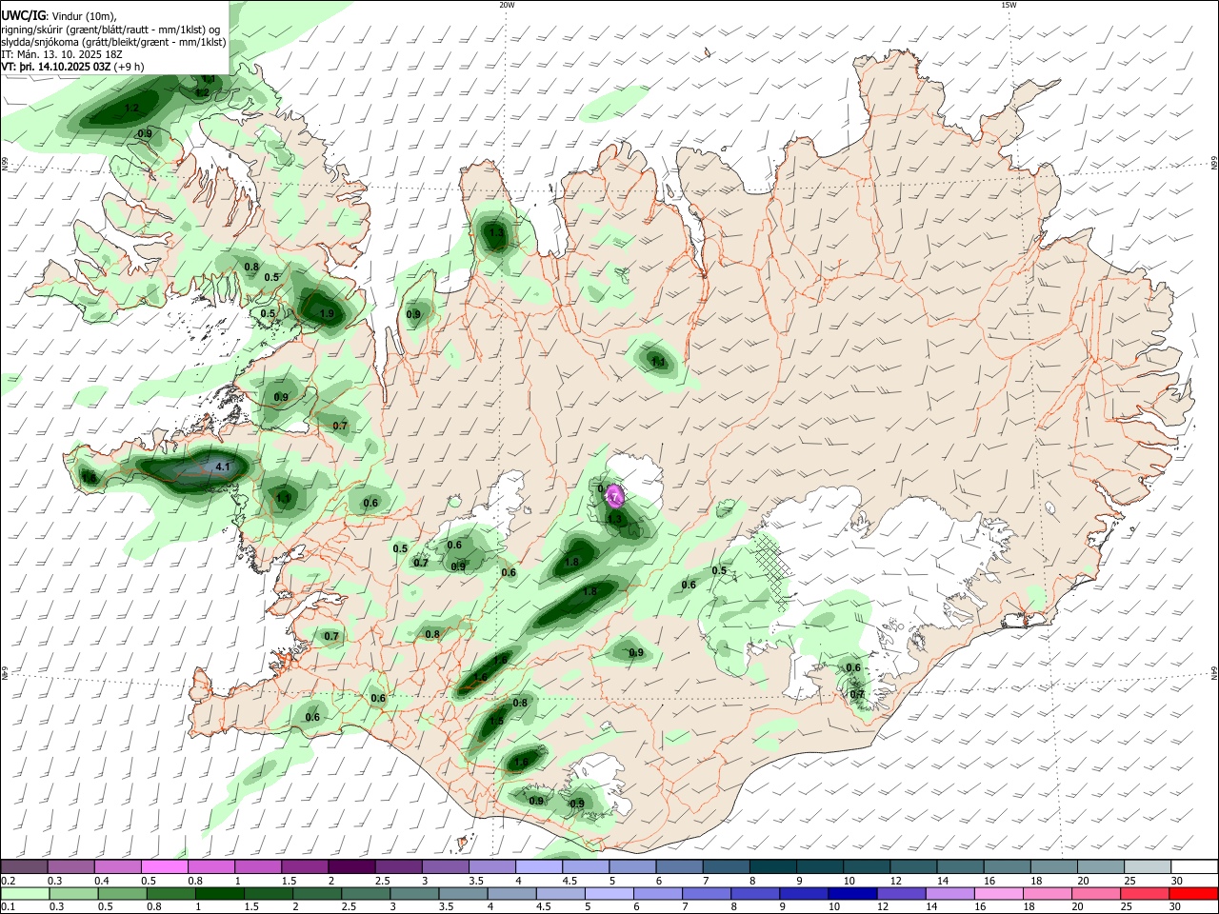This screenshot has width=1219, height=914.
Task: Click the 'rigning/skúrir' legend description line
Action: 110,29
